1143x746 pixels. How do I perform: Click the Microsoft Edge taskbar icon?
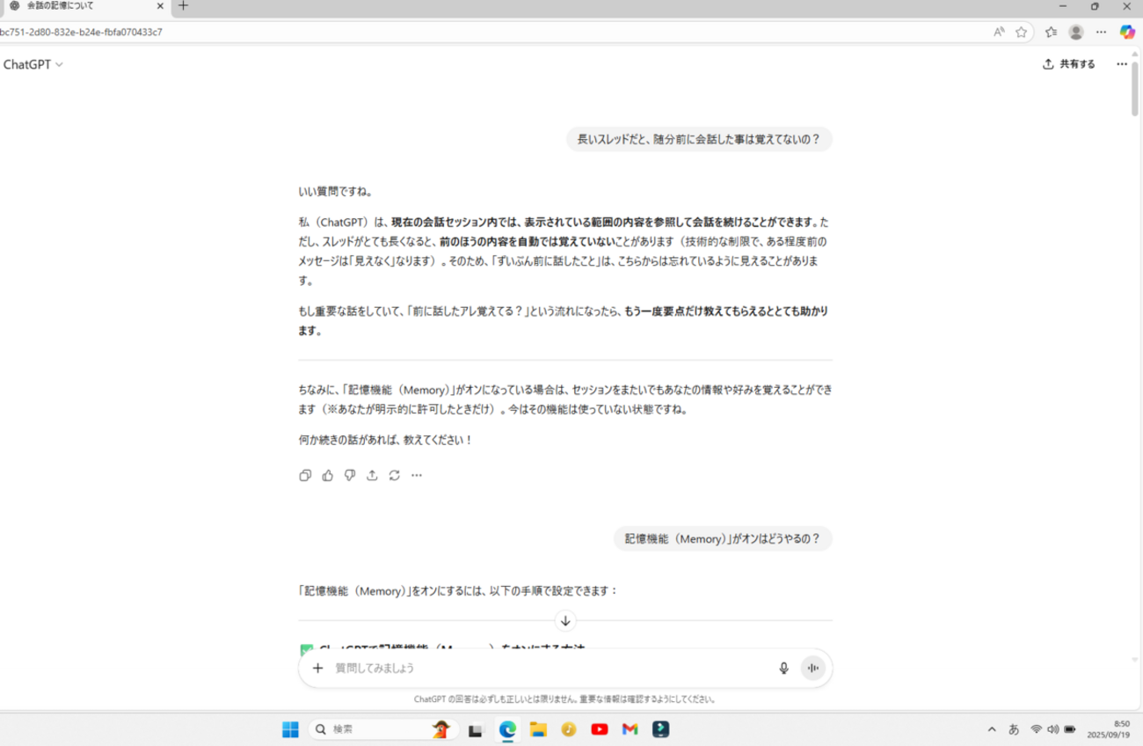click(x=507, y=729)
